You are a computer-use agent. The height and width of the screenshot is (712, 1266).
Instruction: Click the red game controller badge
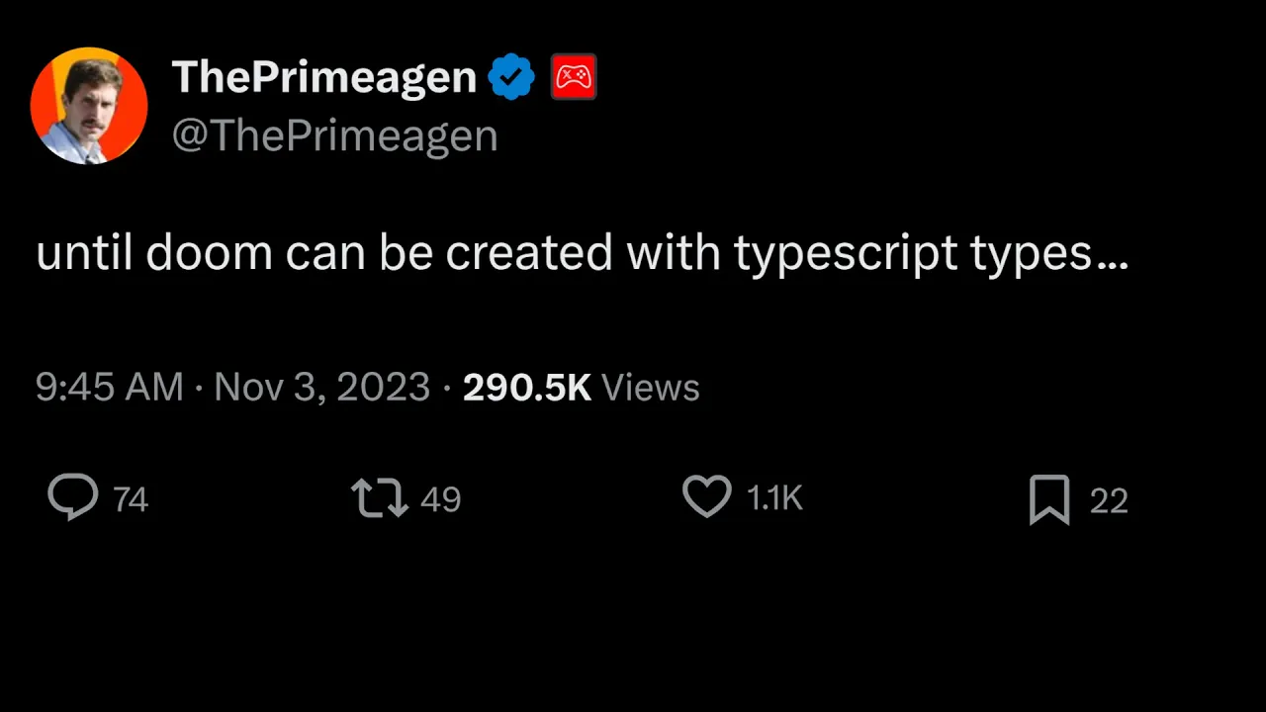574,77
